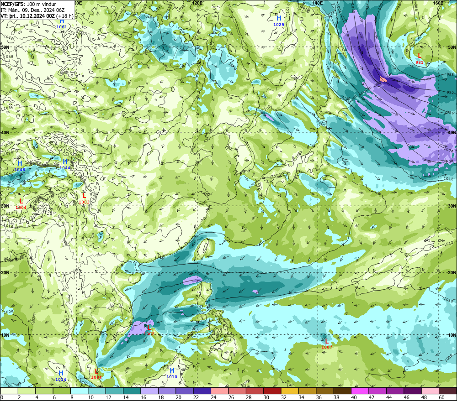Click the L 1004 low left of L 1003
Viewport: 457px width, 401px height.
click(21, 204)
